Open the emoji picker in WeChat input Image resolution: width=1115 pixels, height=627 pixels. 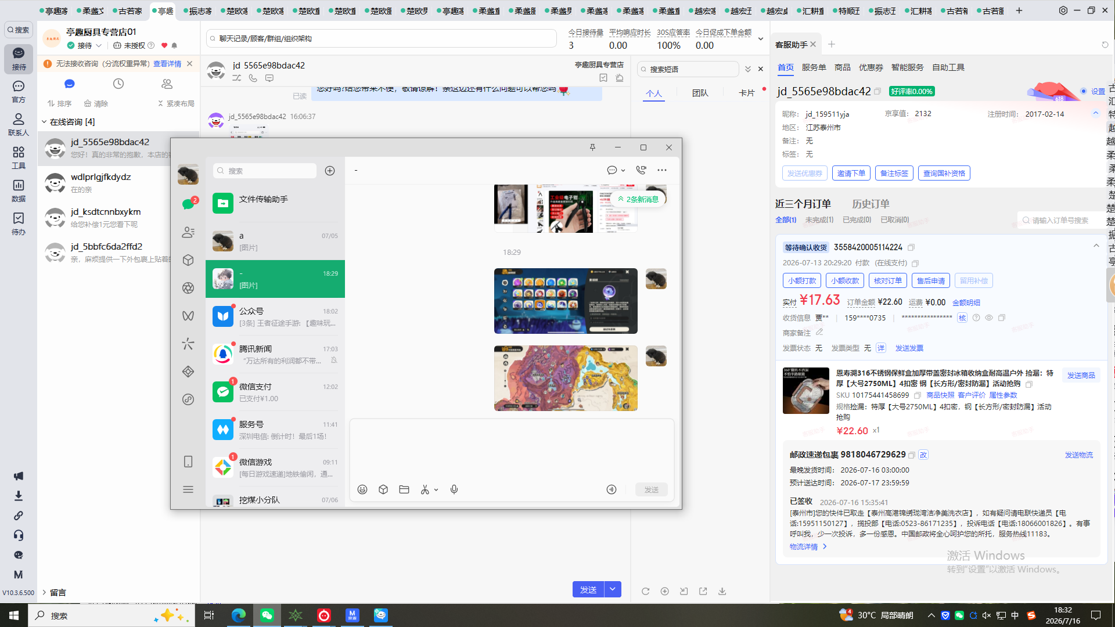coord(362,489)
